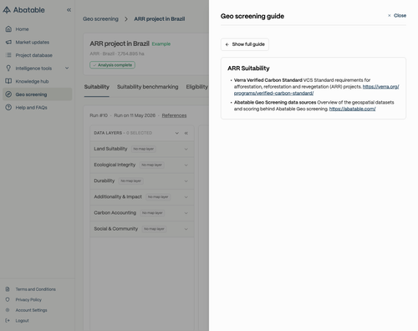Go to Geo screening breadcrumb
418x331 pixels.
click(x=100, y=19)
